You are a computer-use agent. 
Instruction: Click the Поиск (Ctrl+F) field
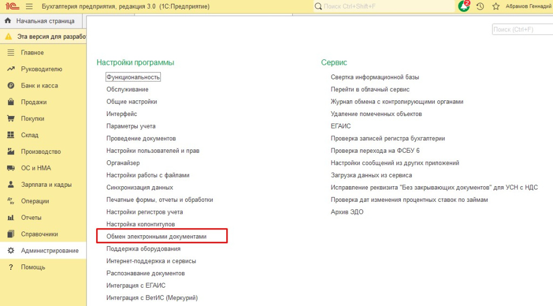(522, 29)
